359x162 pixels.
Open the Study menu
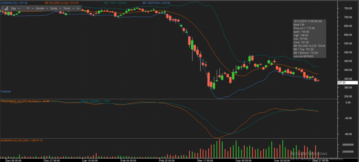[x=56, y=8]
